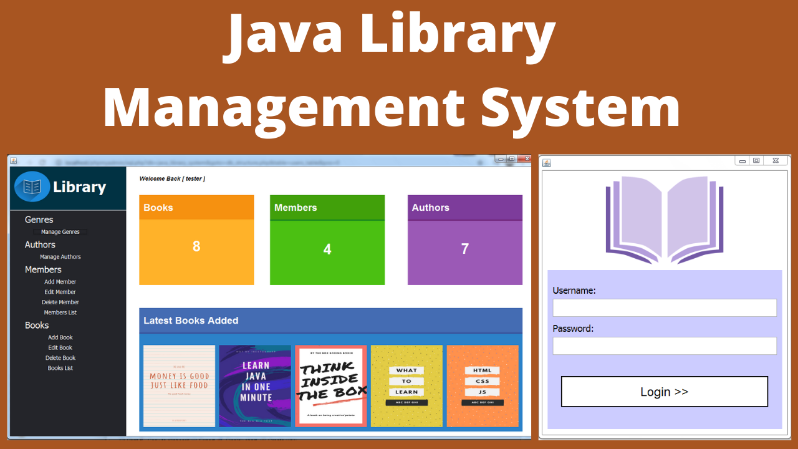Click the icon left of the address bar
The image size is (798, 449).
click(59, 160)
